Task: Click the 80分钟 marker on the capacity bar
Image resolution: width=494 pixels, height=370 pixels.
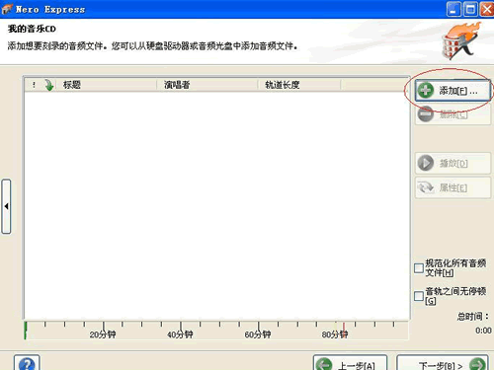Action: 335,334
